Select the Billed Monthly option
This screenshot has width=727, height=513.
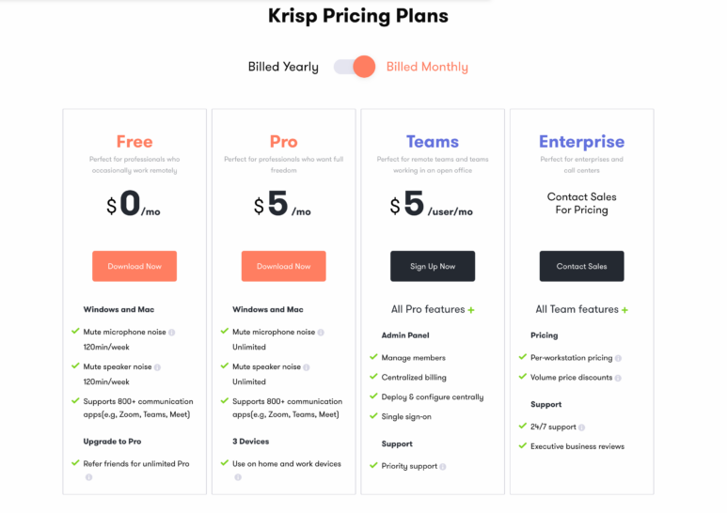427,67
